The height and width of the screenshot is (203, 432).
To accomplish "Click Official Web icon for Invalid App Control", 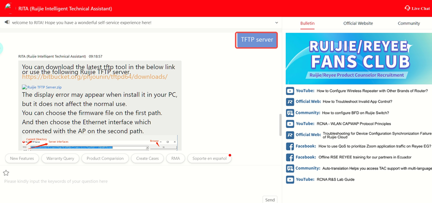I will (x=290, y=101).
